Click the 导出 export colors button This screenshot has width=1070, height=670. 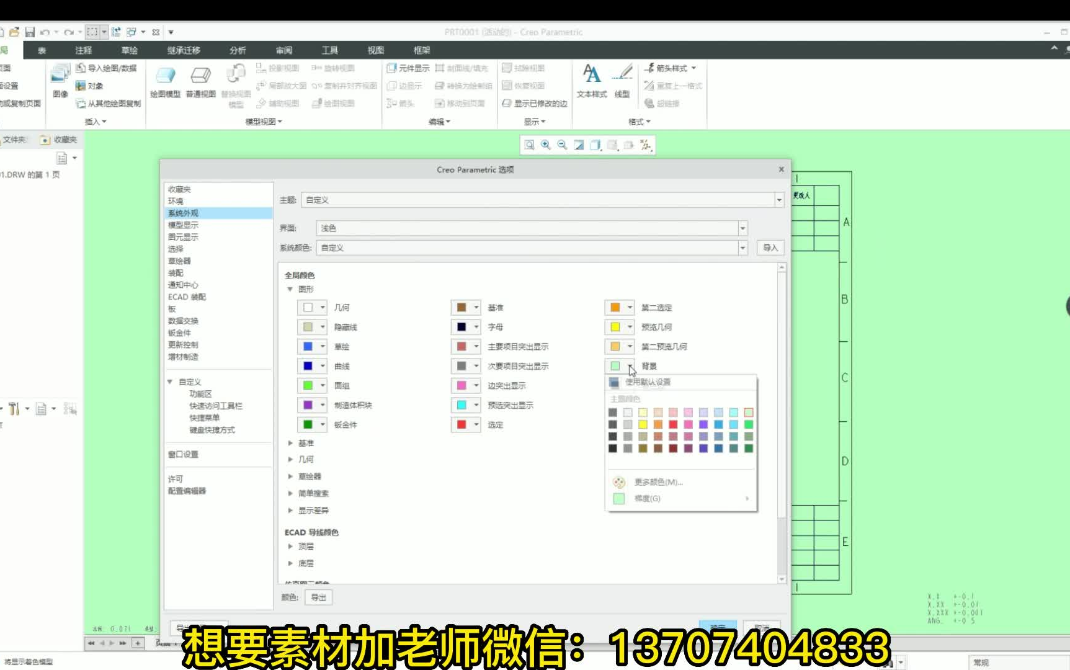[x=318, y=597]
